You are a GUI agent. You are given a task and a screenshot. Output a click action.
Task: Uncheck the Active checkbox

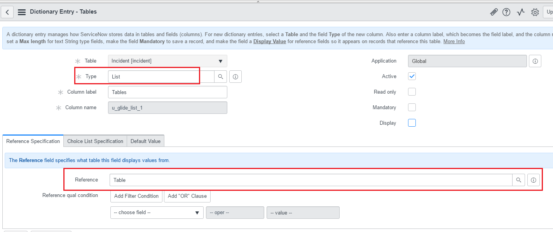click(412, 76)
